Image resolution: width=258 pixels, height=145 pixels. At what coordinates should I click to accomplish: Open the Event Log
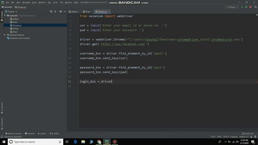[x=248, y=133]
